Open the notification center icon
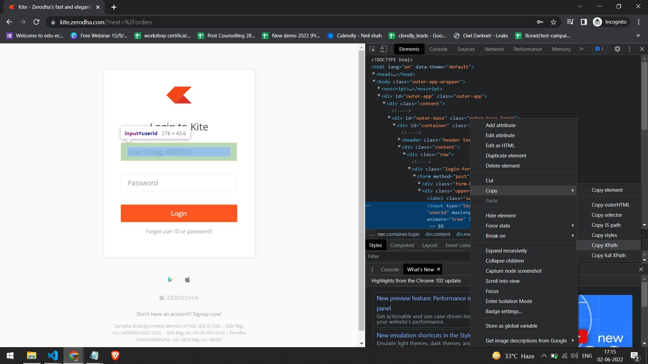The image size is (648, 364). coord(635,356)
